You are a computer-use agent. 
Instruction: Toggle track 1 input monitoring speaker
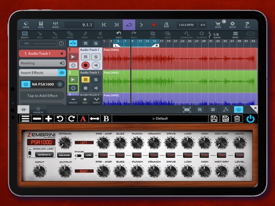click(96, 65)
